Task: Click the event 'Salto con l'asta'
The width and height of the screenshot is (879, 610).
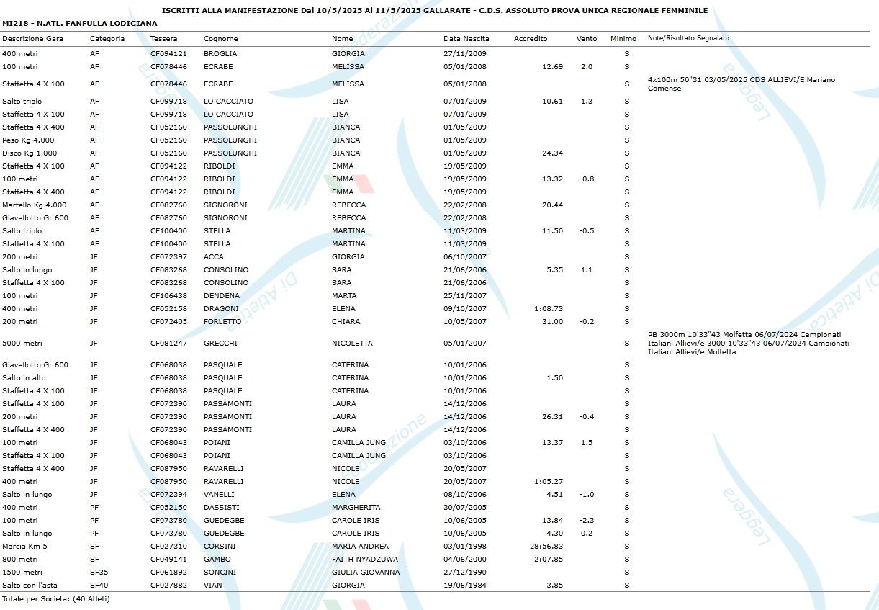Action: point(30,586)
